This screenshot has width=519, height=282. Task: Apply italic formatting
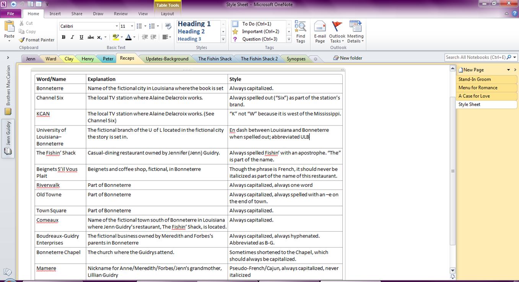coord(72,37)
